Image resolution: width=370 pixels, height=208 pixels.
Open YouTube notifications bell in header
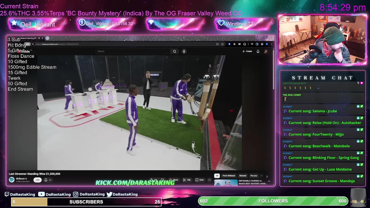point(258,51)
